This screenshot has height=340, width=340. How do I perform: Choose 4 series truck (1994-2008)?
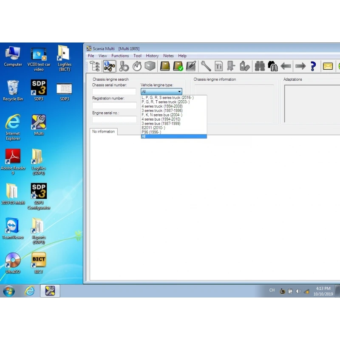(174, 106)
